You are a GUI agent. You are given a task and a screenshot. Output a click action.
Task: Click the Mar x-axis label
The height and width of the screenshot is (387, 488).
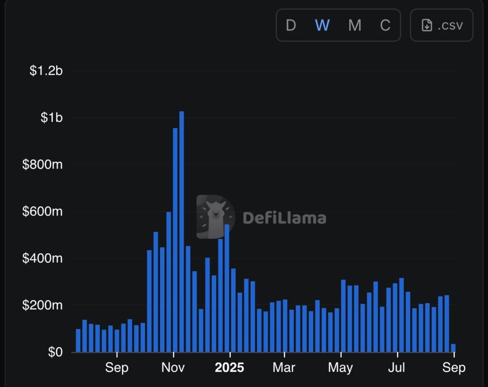click(284, 368)
